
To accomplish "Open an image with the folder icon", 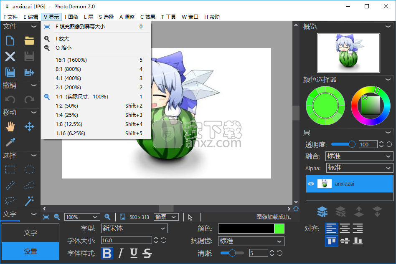I will [29, 40].
